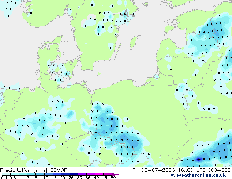Click the 1–2 mm legend swatch

[x=23, y=174]
